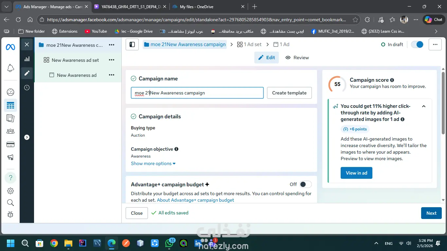Open the history clock icon

click(27, 88)
